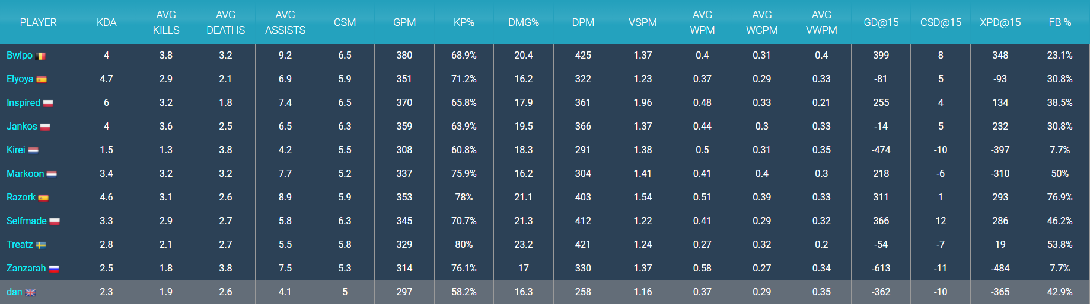
Task: Click the Polish flag beside Selfmade
Action: [55, 222]
